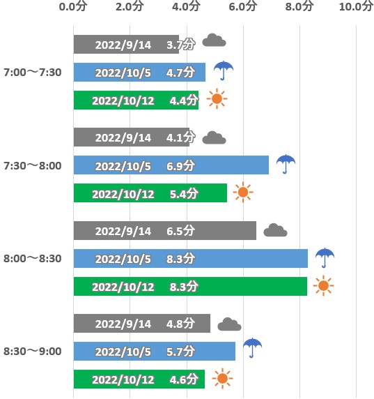Image resolution: width=374 pixels, height=399 pixels.
Task: Click the 8:30～9:00 category label
Action: 33,351
